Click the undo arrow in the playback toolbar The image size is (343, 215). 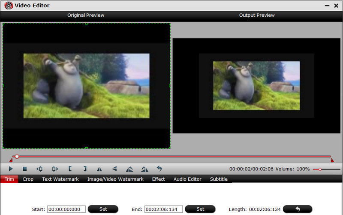tap(159, 169)
